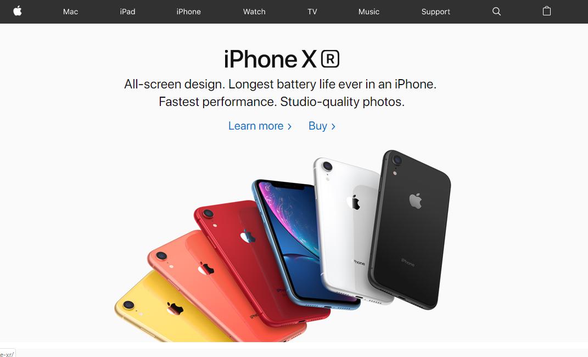Click the iPhone XR headline
The width and height of the screenshot is (588, 357).
point(282,59)
